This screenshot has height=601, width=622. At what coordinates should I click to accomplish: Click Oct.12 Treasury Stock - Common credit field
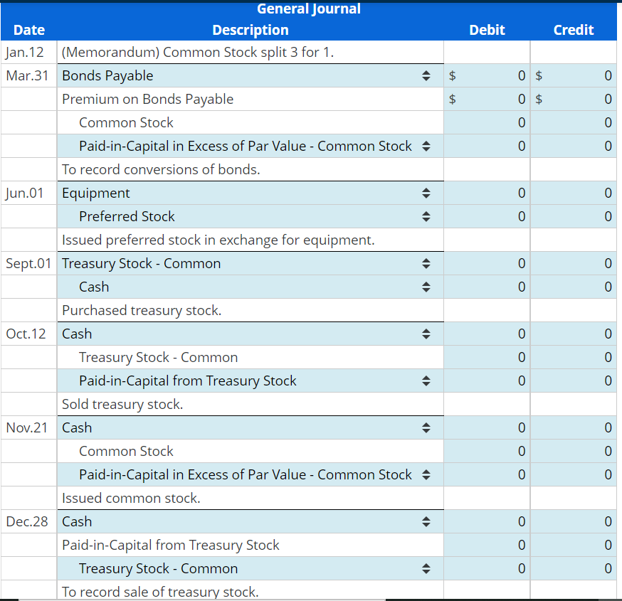point(574,357)
